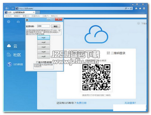Click the browser forward arrow button
151x115 pixels.
click(x=13, y=8)
